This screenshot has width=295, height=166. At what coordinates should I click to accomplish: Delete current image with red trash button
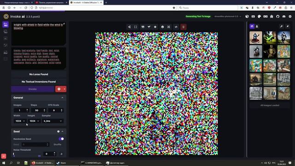pyautogui.click(x=183, y=27)
